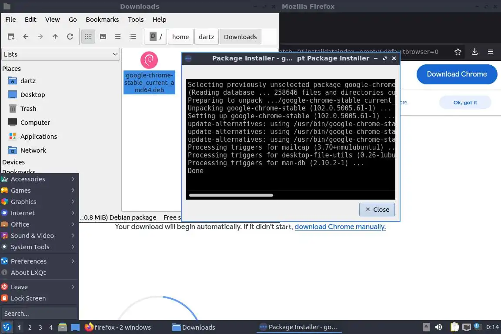The image size is (501, 334).
Task: Reload the Downloads folder view
Action: point(70,37)
